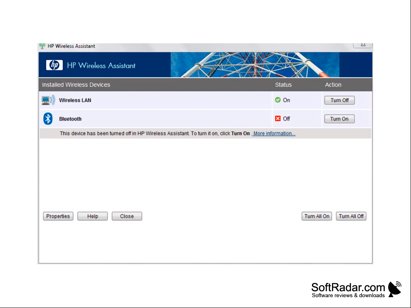Screen dimensions: 411x308
Task: Click the red Off status icon
Action: pyautogui.click(x=278, y=119)
